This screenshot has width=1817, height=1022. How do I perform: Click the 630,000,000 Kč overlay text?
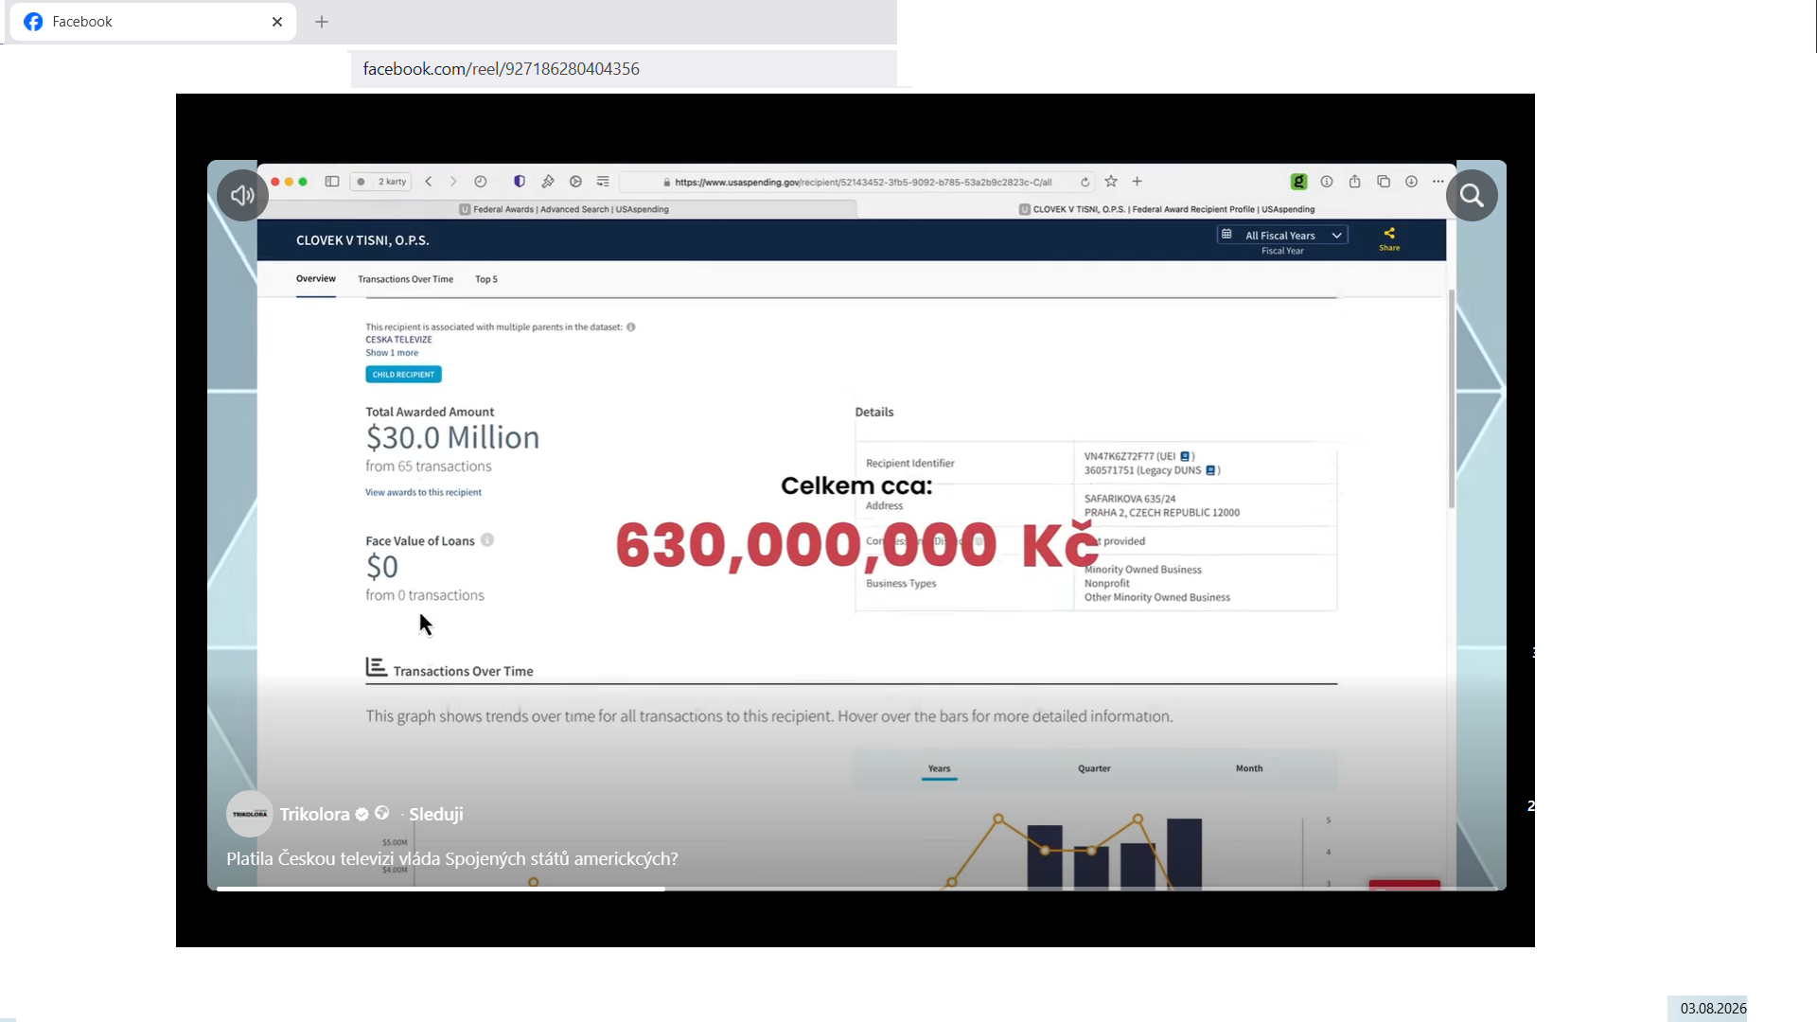857,545
